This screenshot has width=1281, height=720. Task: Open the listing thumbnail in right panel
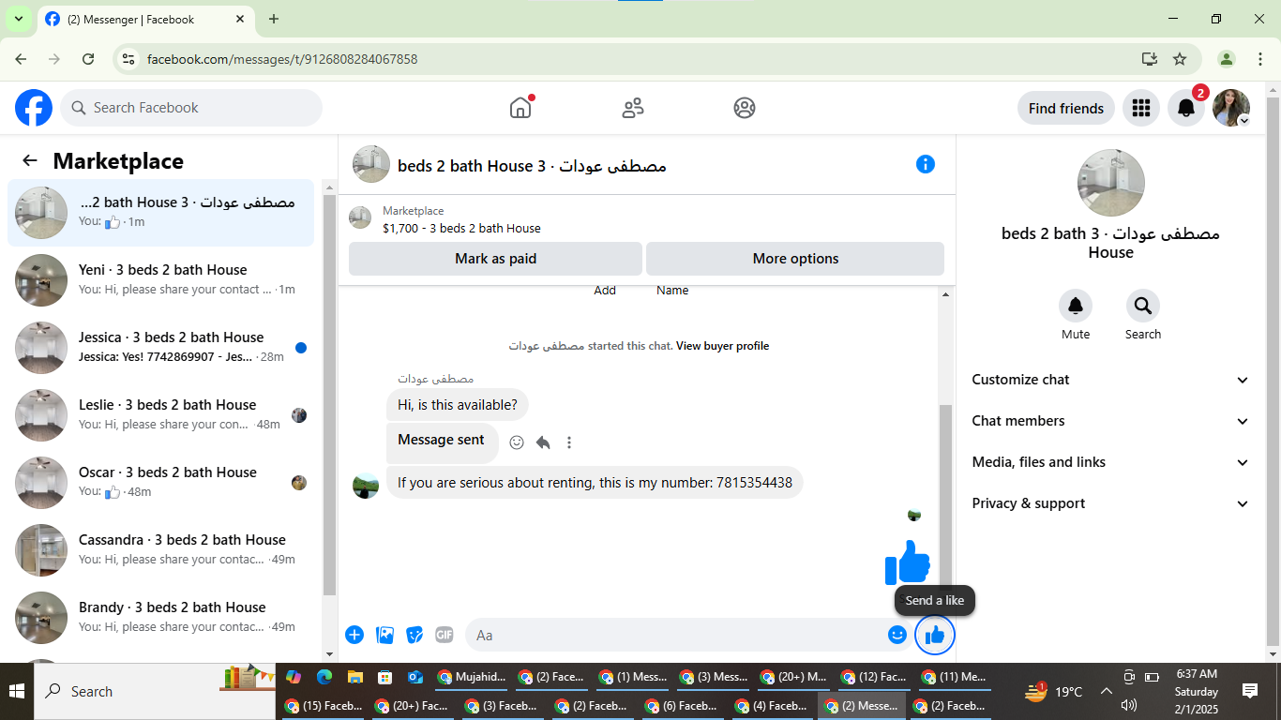coord(1111,183)
